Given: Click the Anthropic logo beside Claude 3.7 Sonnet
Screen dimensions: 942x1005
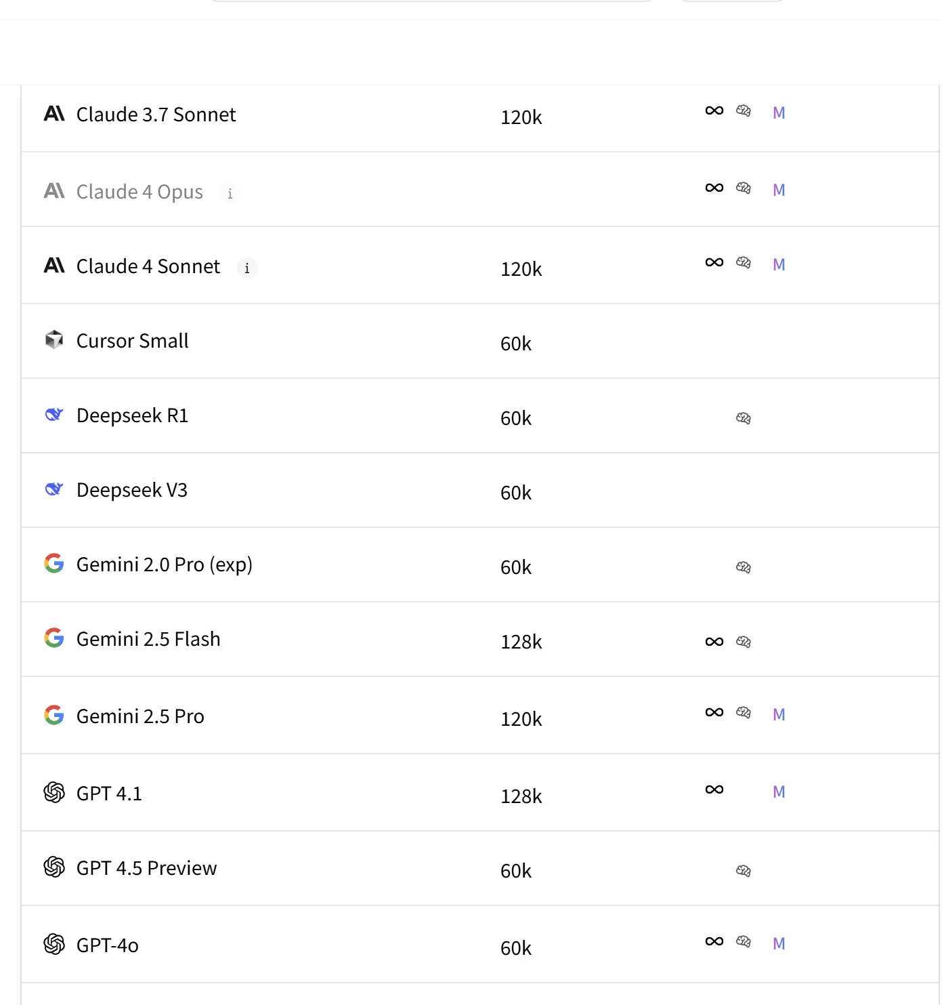Looking at the screenshot, I should tap(54, 113).
